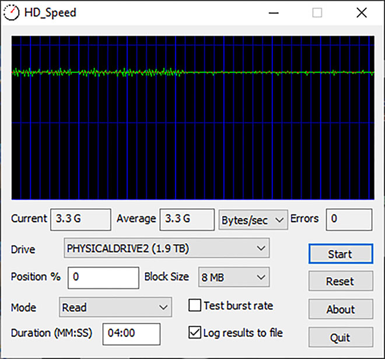Click the Drive label
This screenshot has height=359, width=385.
[x=23, y=250]
